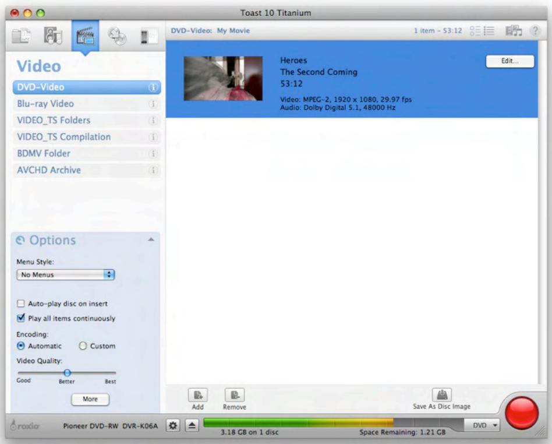Viewport: 552px width, 444px height.
Task: Disable Play all items continuously
Action: click(21, 319)
